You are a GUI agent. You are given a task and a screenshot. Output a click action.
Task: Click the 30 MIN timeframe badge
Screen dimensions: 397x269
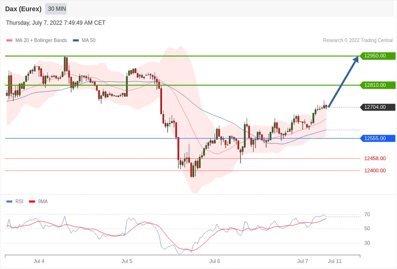click(57, 9)
